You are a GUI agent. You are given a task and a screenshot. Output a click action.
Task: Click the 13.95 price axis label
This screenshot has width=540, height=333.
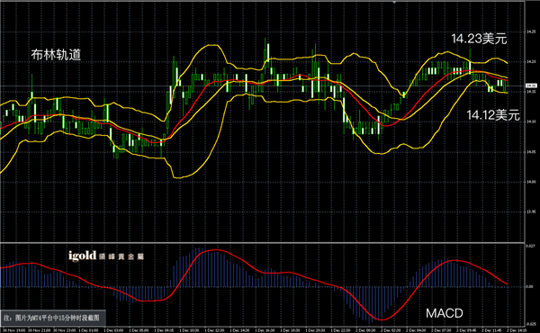(531, 211)
